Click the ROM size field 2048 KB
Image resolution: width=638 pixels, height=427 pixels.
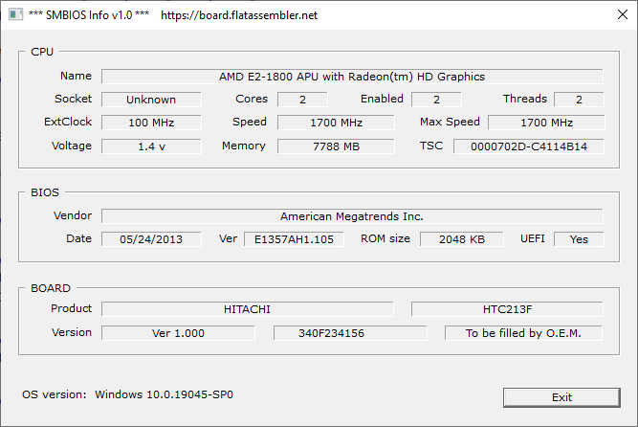click(462, 239)
